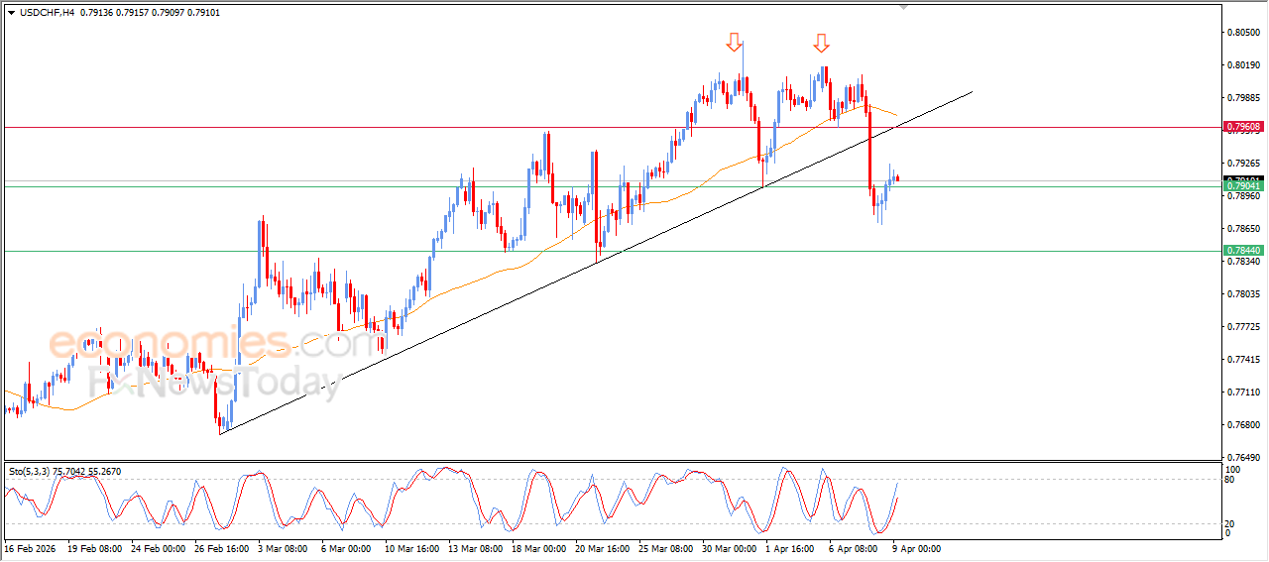Click the 0.78650 price axis value
Image resolution: width=1269 pixels, height=562 pixels.
(x=1245, y=229)
